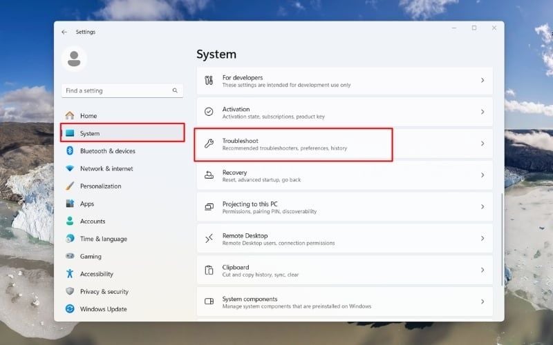Click chevron for Projecting to this PC
The height and width of the screenshot is (345, 553).
click(x=482, y=206)
